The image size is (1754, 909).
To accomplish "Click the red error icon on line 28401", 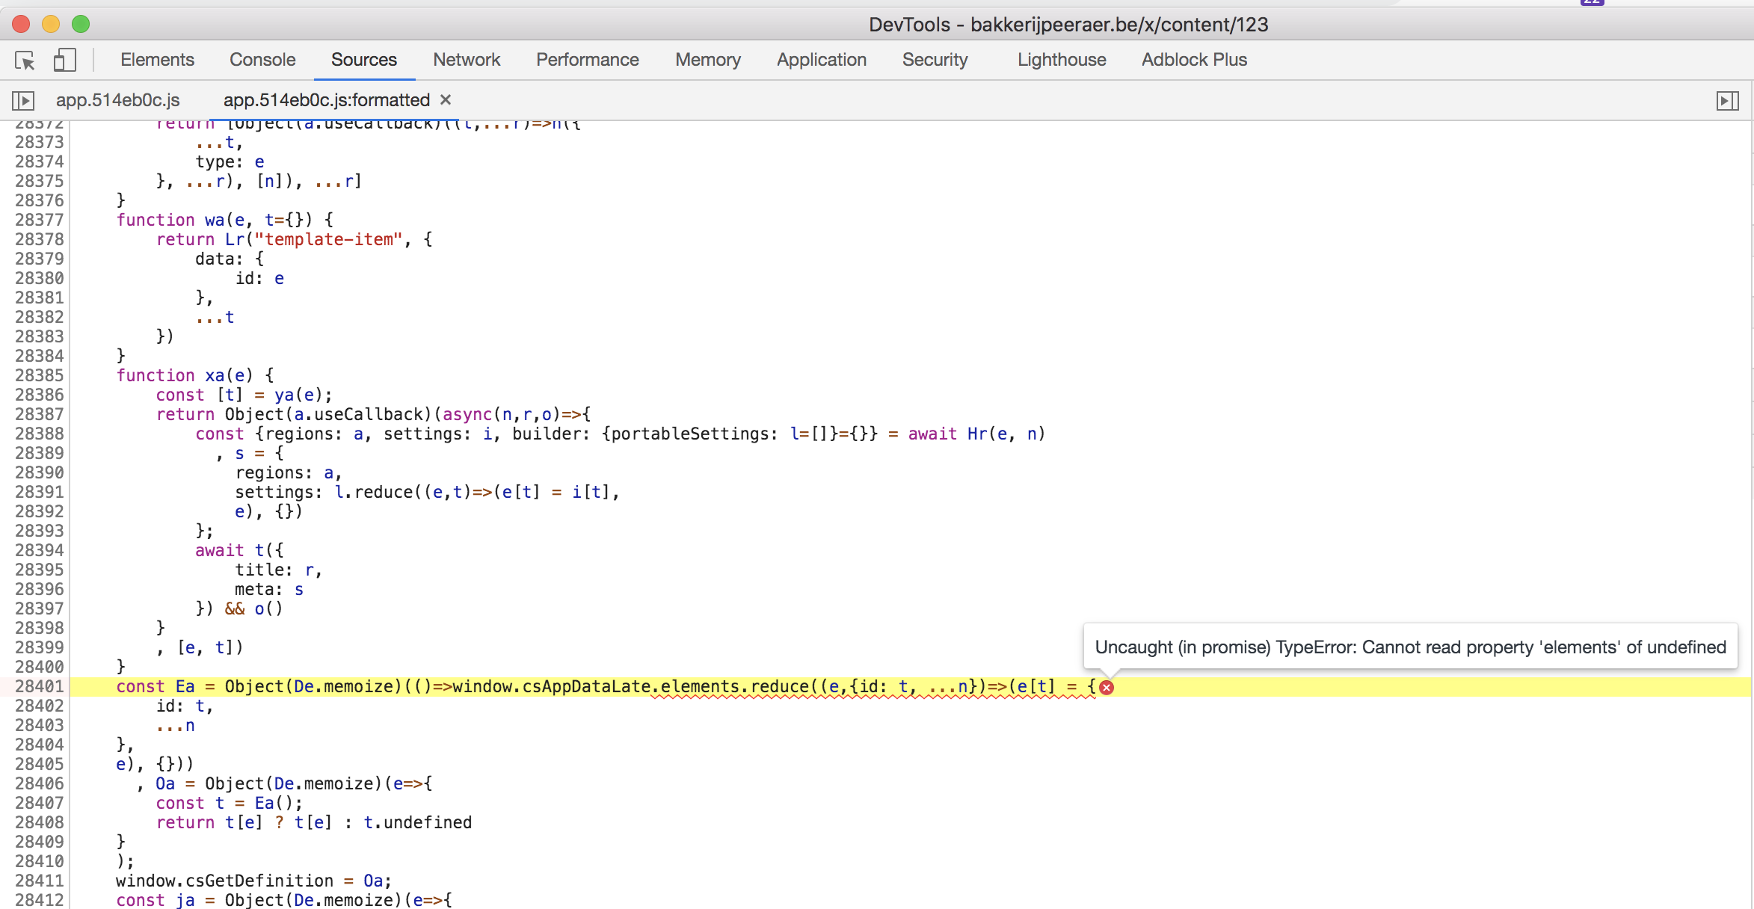I will click(x=1107, y=688).
